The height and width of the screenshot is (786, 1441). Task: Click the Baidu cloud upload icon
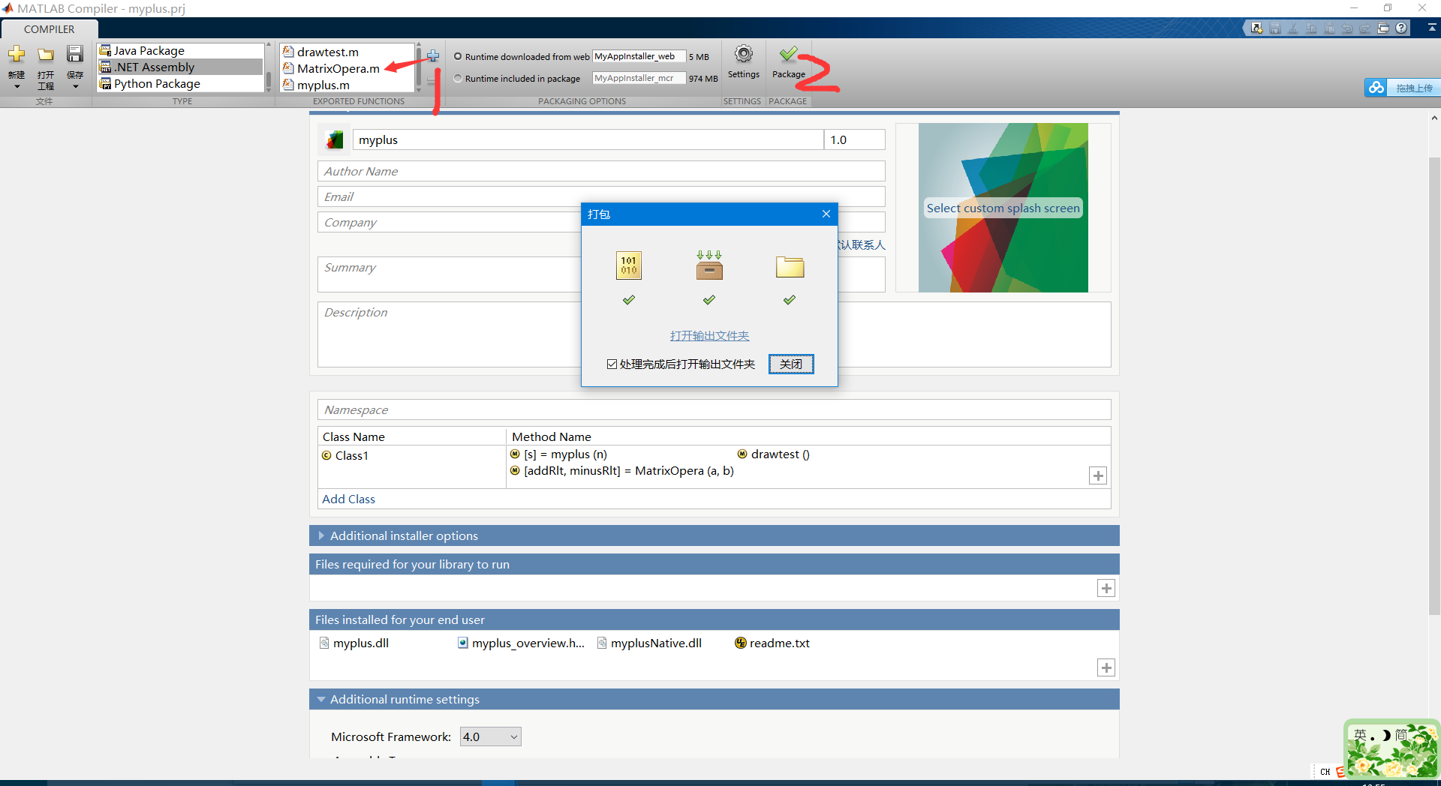click(x=1376, y=88)
